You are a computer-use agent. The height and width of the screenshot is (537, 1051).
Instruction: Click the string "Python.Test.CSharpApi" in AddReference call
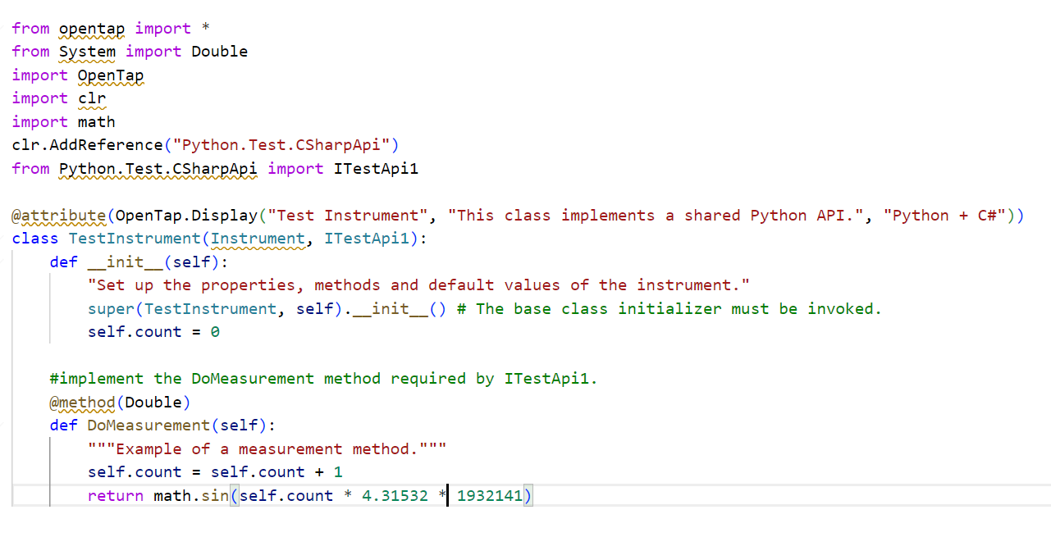(x=281, y=145)
